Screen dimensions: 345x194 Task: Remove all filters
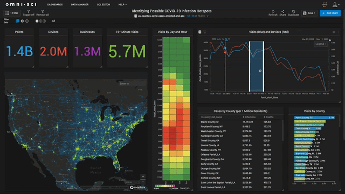coord(43,13)
